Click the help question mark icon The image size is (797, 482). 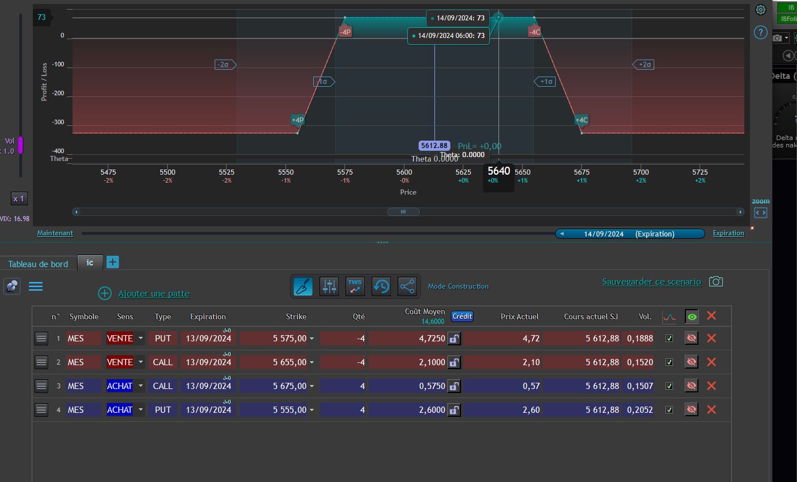pos(761,33)
